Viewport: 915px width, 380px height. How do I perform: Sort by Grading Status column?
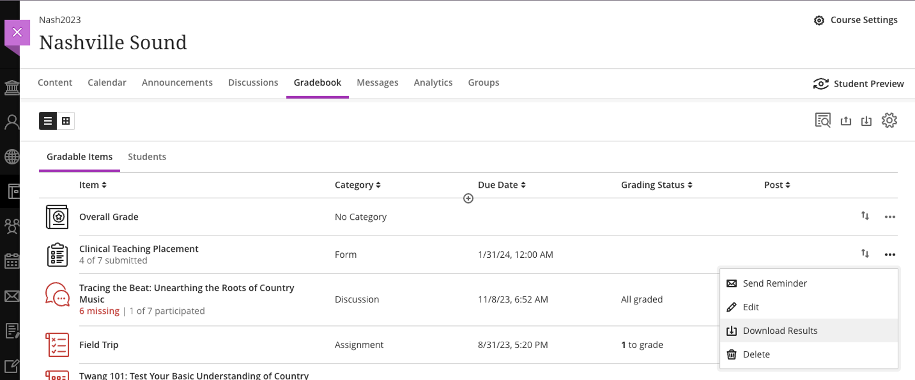(x=656, y=185)
